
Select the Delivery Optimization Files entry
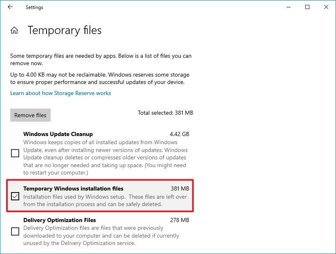pyautogui.click(x=59, y=220)
